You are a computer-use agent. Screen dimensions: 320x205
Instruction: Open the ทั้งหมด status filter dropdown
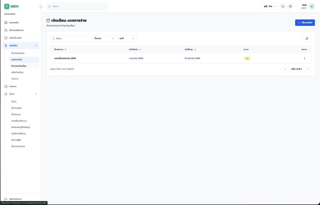104,38
